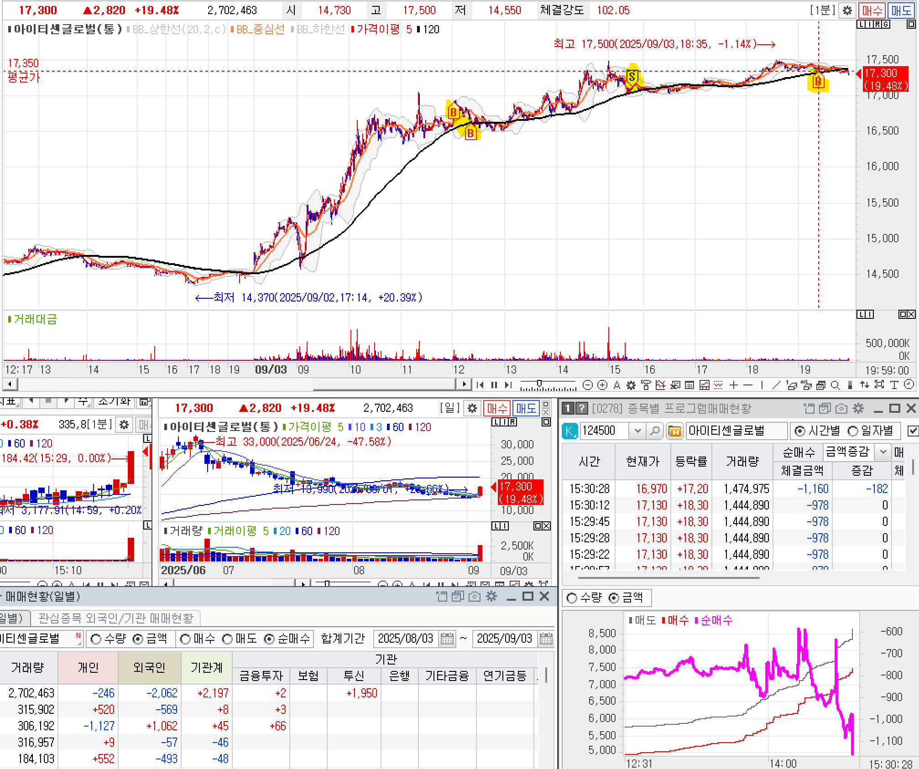The width and height of the screenshot is (919, 769).
Task: Pause chart playback in the main chart toolbar
Action: click(494, 385)
